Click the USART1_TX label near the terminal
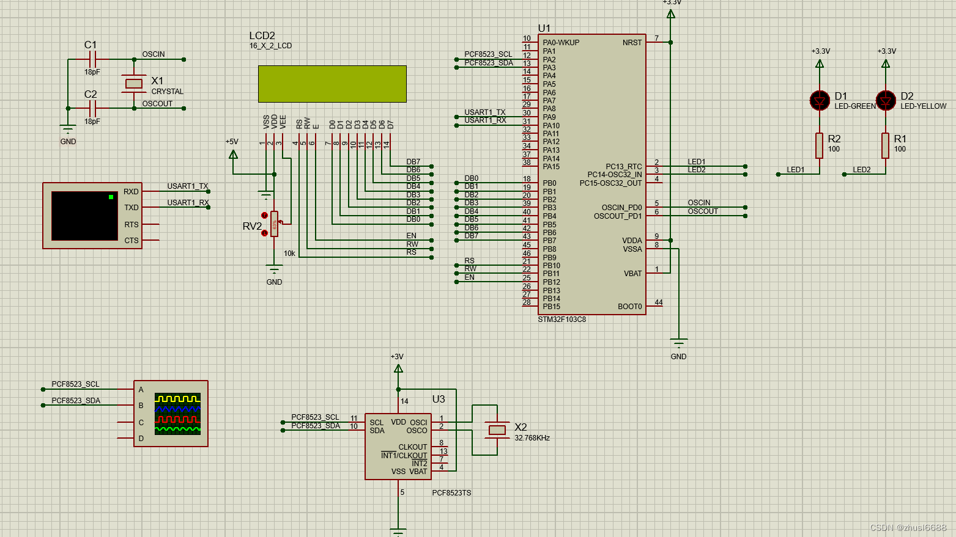This screenshot has width=956, height=537. coord(187,186)
